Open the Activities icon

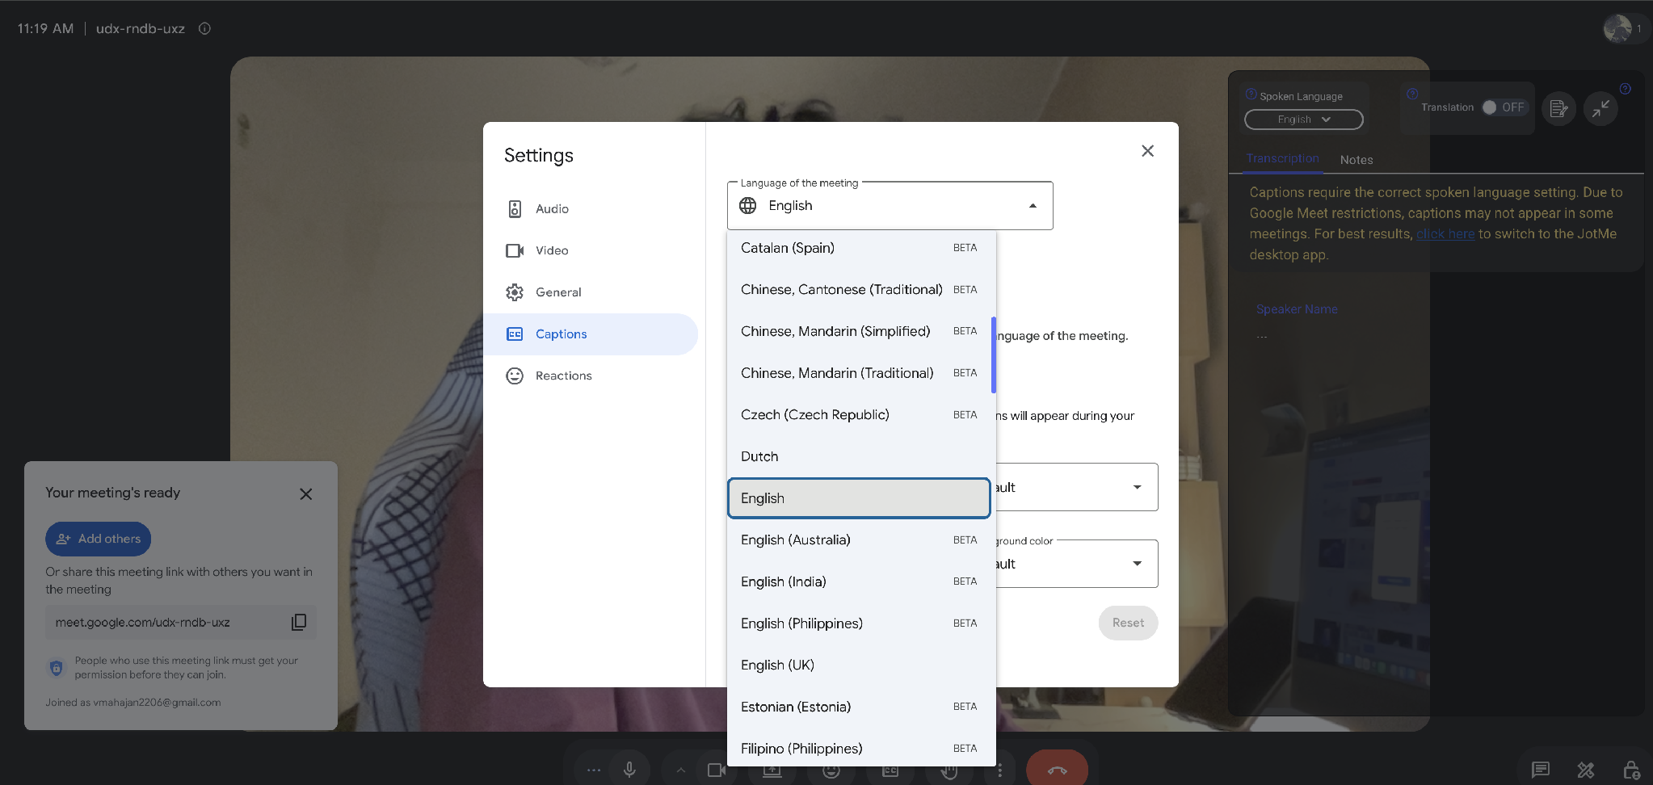pyautogui.click(x=1586, y=770)
